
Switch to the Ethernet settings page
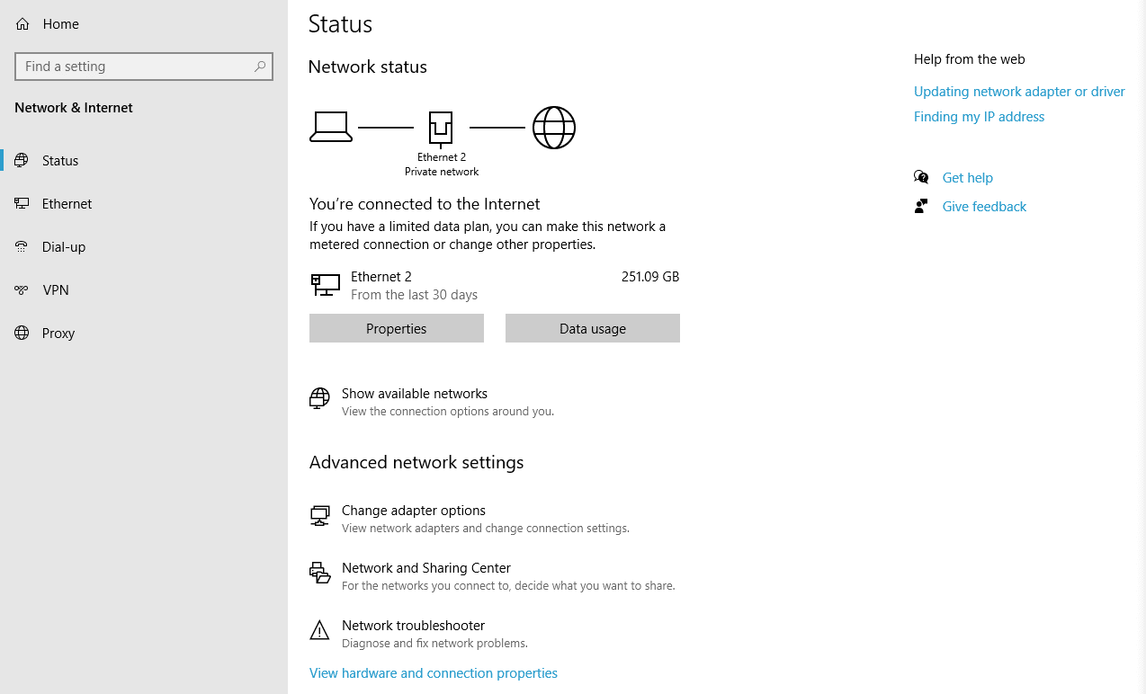tap(67, 203)
